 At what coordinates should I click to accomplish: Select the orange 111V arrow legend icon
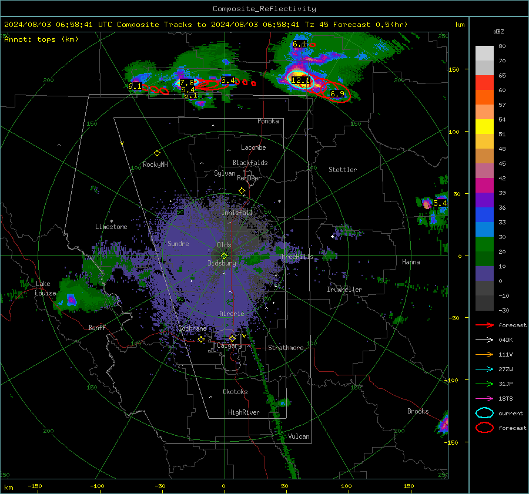pyautogui.click(x=484, y=354)
